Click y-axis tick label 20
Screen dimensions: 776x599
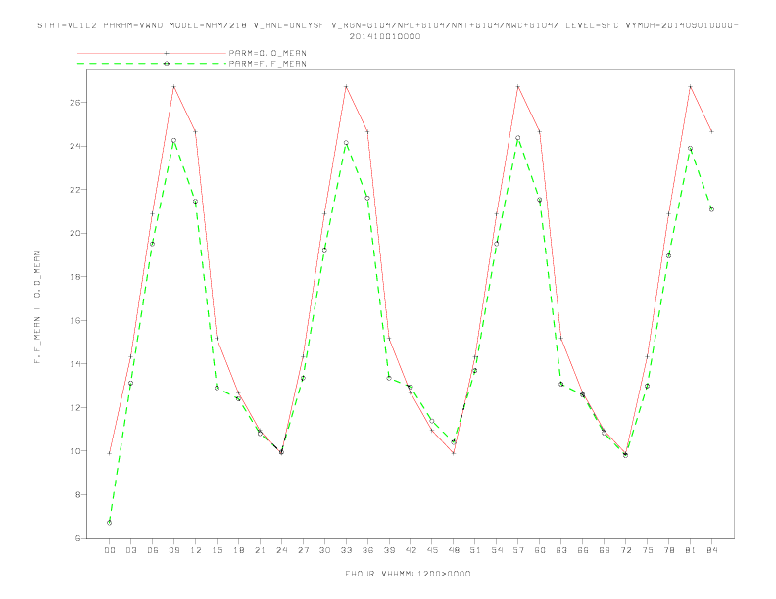pyautogui.click(x=75, y=233)
